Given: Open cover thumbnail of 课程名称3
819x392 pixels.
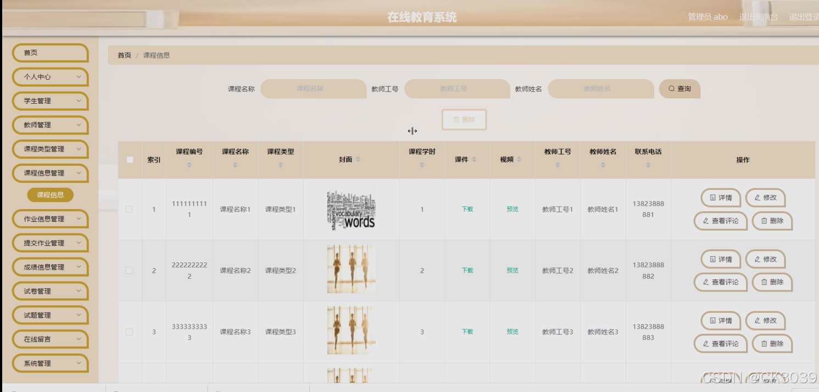Looking at the screenshot, I should point(352,331).
